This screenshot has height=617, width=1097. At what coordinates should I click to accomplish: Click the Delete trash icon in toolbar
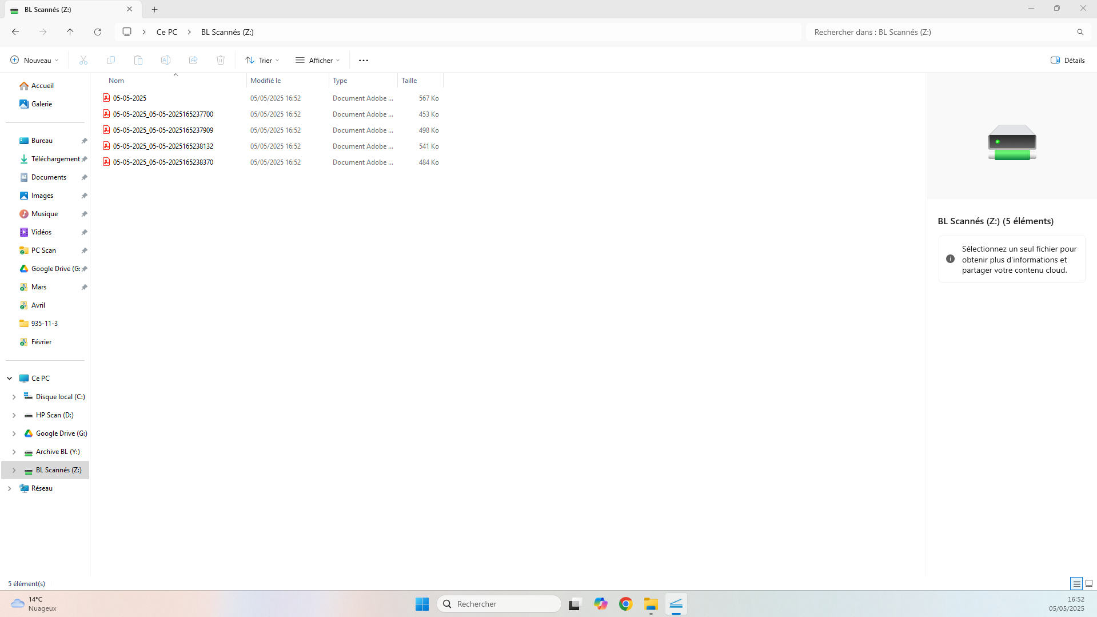pos(221,60)
